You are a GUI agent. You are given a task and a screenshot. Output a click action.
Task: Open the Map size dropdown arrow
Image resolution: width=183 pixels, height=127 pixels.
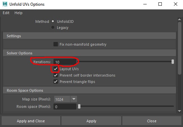tap(74, 99)
